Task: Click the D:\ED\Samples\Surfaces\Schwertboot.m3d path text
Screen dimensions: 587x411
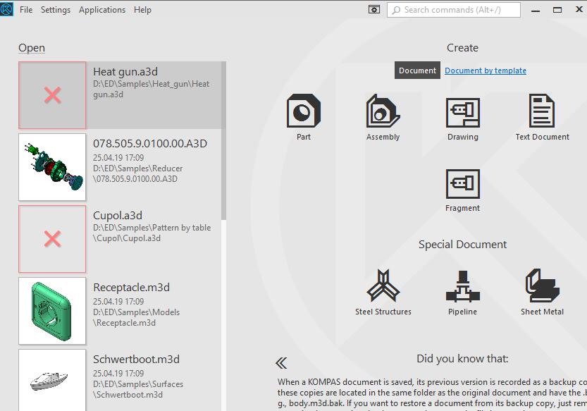Action: [x=138, y=389]
